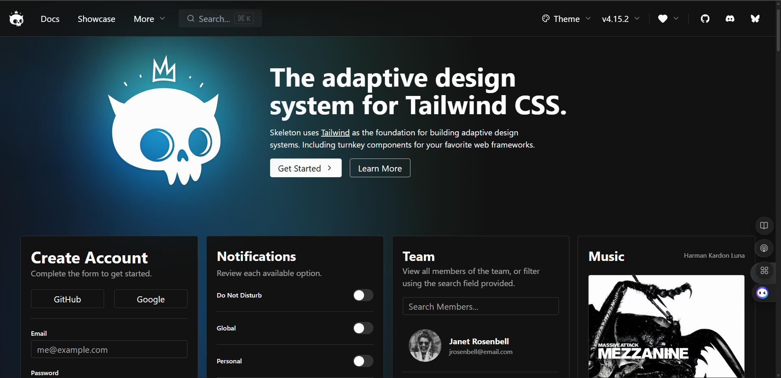Click the Get Started button
Image resolution: width=781 pixels, height=378 pixels.
pos(305,168)
